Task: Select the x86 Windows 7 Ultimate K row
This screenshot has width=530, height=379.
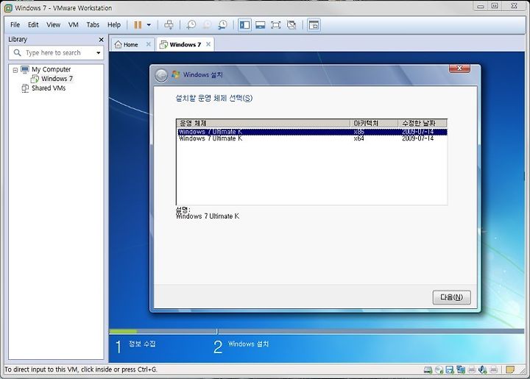Action: coord(312,132)
